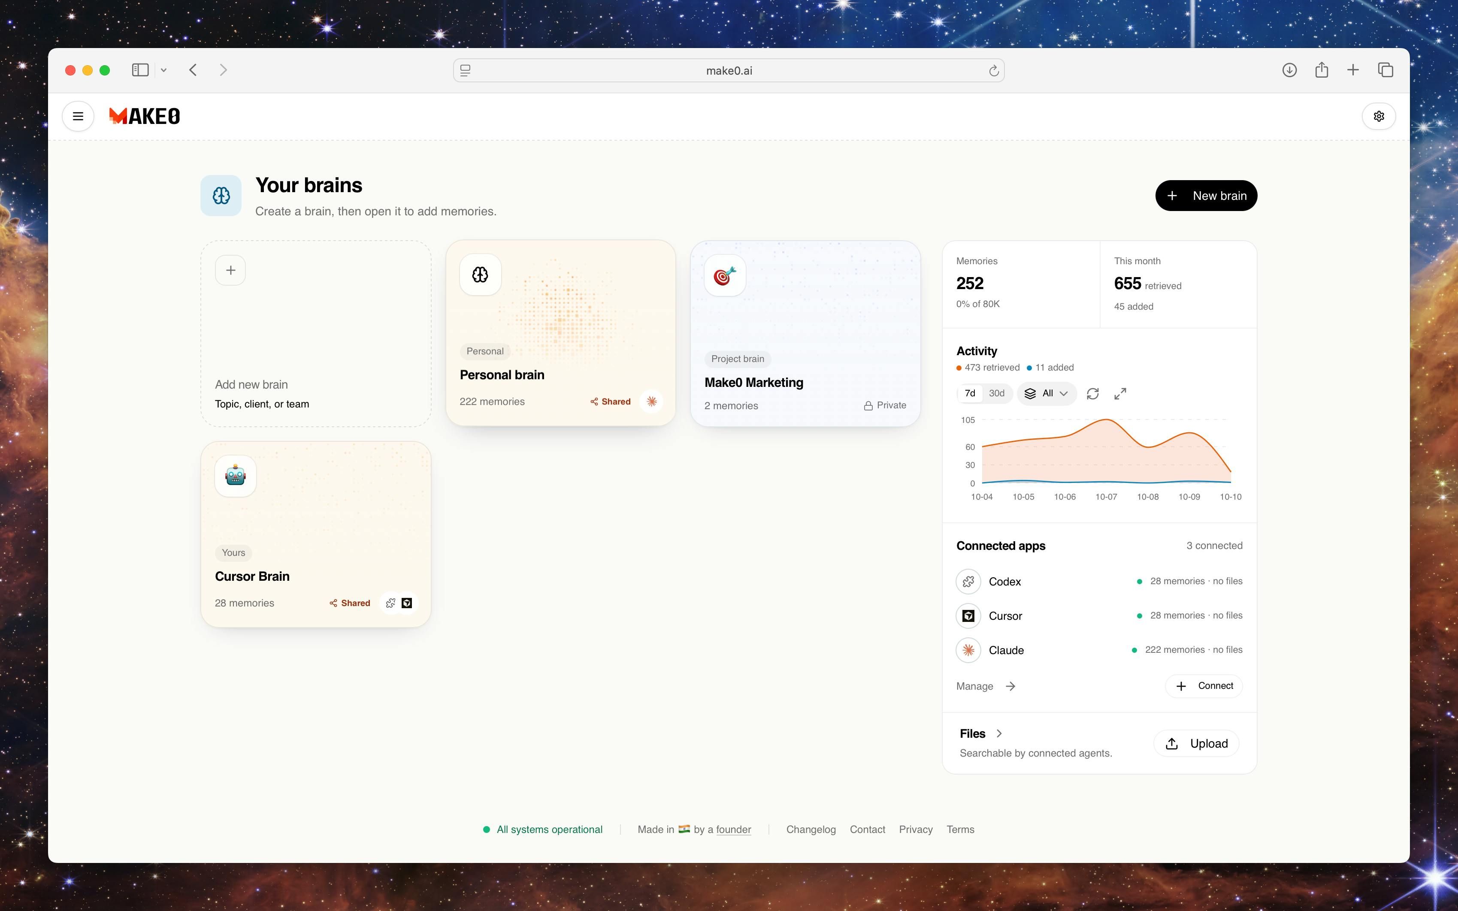Open Contact footer link
This screenshot has height=911, width=1458.
click(867, 830)
